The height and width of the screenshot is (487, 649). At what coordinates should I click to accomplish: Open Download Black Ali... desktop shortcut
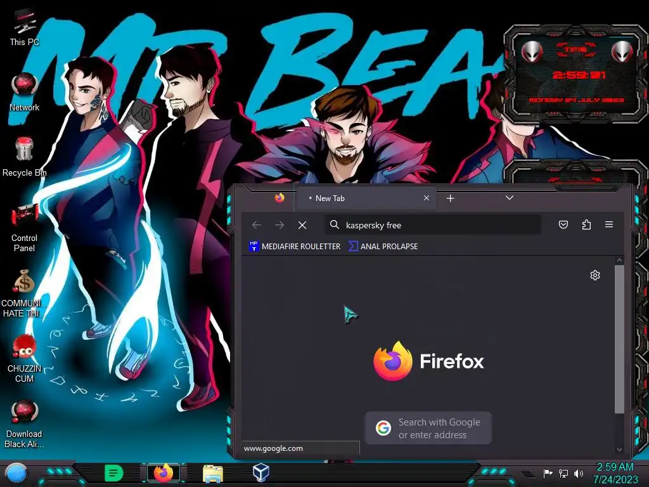pyautogui.click(x=24, y=424)
